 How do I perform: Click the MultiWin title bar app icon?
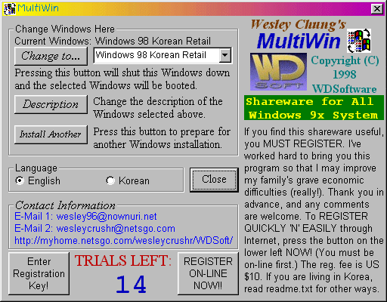[x=10, y=8]
